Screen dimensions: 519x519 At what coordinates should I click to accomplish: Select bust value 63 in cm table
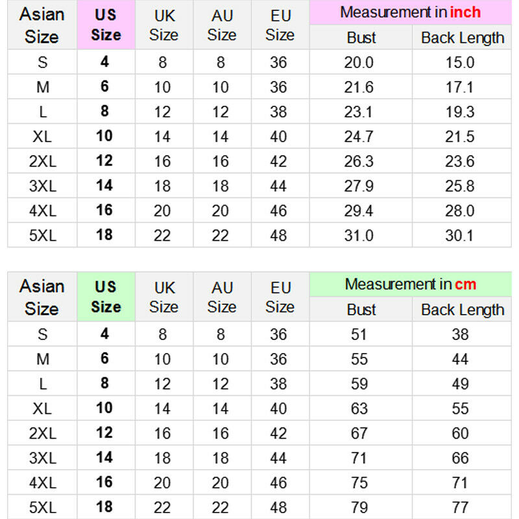tap(359, 408)
